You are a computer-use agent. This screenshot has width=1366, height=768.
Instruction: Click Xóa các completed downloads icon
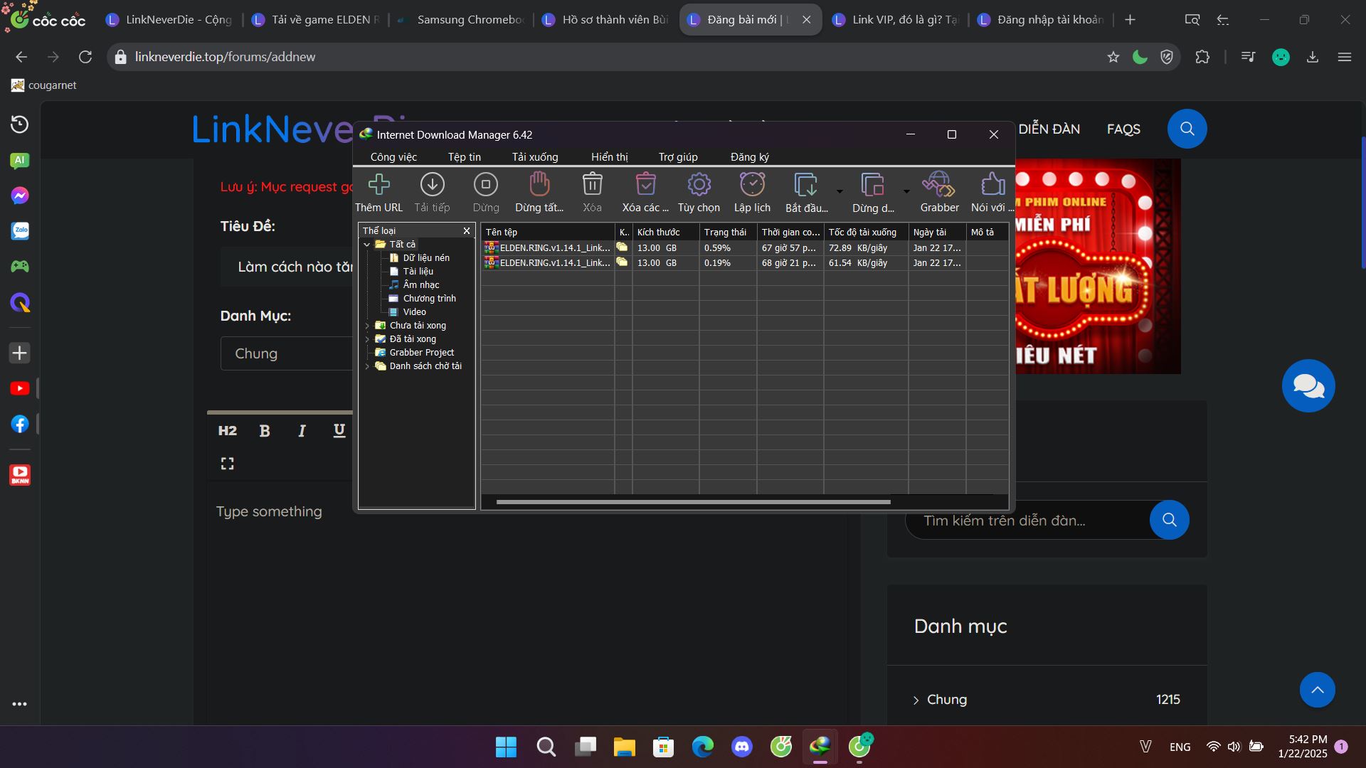click(645, 185)
